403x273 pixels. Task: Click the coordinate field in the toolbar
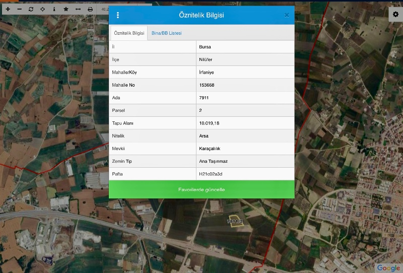click(x=104, y=9)
